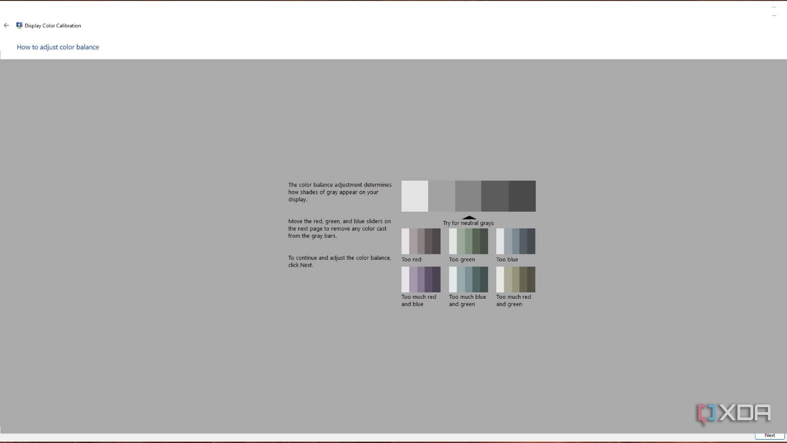Click Next to continue calibration
787x443 pixels.
click(770, 435)
